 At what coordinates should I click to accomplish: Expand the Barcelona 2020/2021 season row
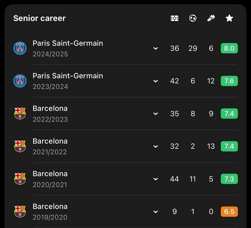[x=156, y=179]
